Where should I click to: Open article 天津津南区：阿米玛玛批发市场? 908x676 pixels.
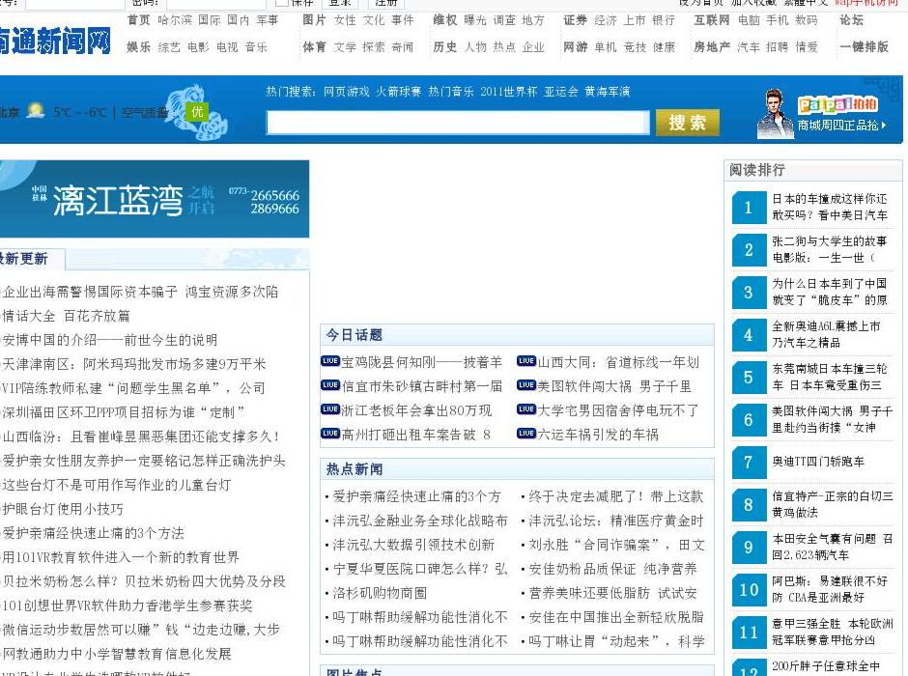[133, 364]
